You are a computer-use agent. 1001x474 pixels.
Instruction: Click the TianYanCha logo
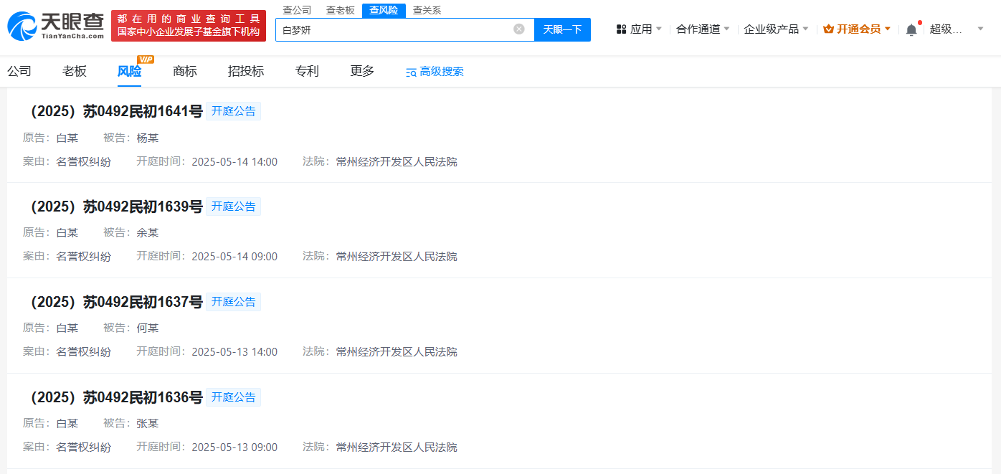(55, 25)
